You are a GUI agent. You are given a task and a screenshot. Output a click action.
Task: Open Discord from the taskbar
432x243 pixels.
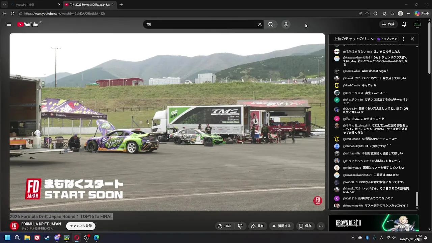[57, 238]
